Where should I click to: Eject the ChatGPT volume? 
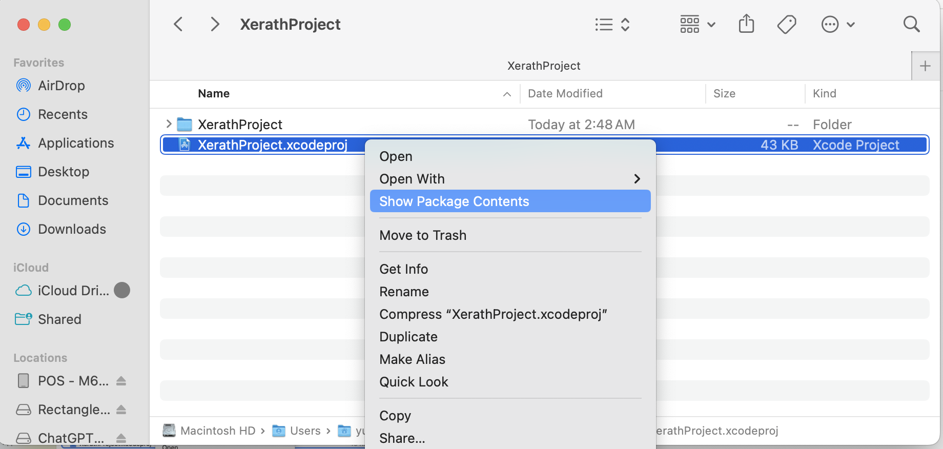click(x=121, y=438)
